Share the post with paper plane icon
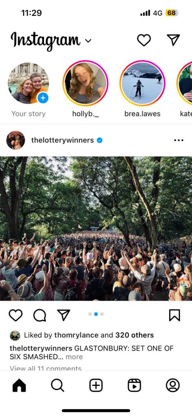Image resolution: width=192 pixels, height=417 pixels. [63, 315]
